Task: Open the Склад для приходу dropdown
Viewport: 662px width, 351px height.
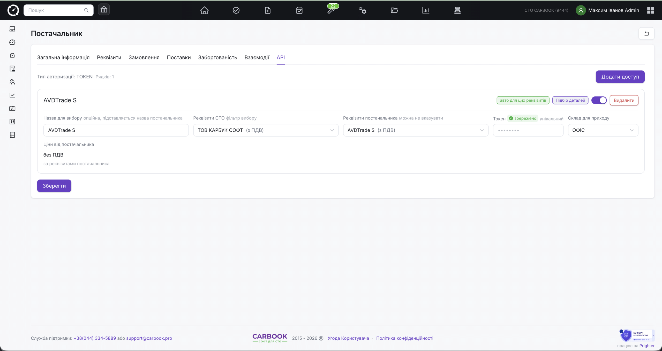Action: click(603, 130)
